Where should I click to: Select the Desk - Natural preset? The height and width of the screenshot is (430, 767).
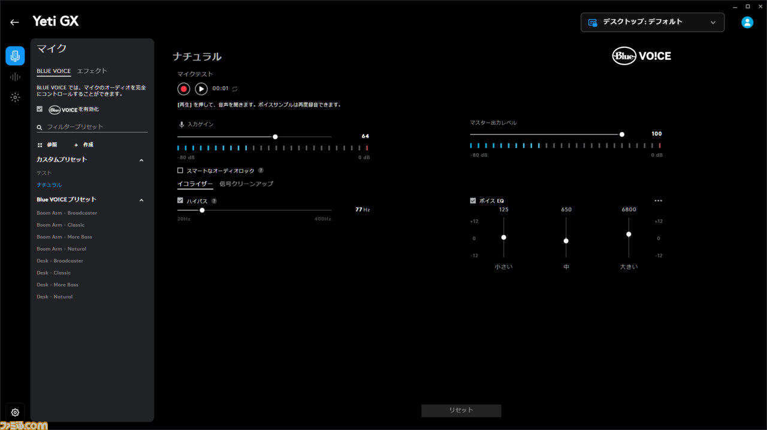[x=55, y=297]
